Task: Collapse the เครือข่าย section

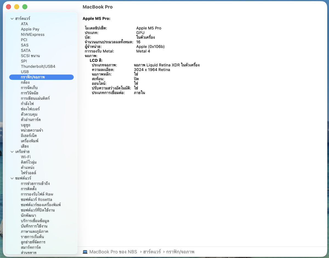Action: pyautogui.click(x=12, y=152)
